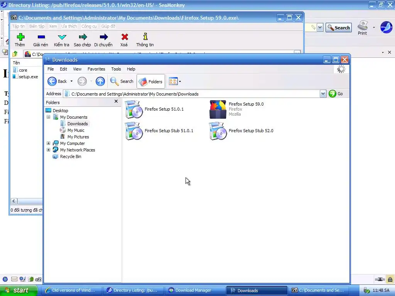Click system tray clock 11:48 SA
This screenshot has height=296, width=395.
[381, 291]
